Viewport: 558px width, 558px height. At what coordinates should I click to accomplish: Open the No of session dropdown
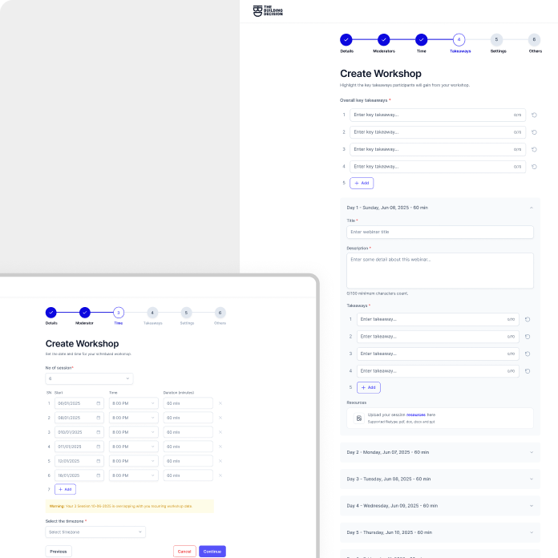[89, 378]
